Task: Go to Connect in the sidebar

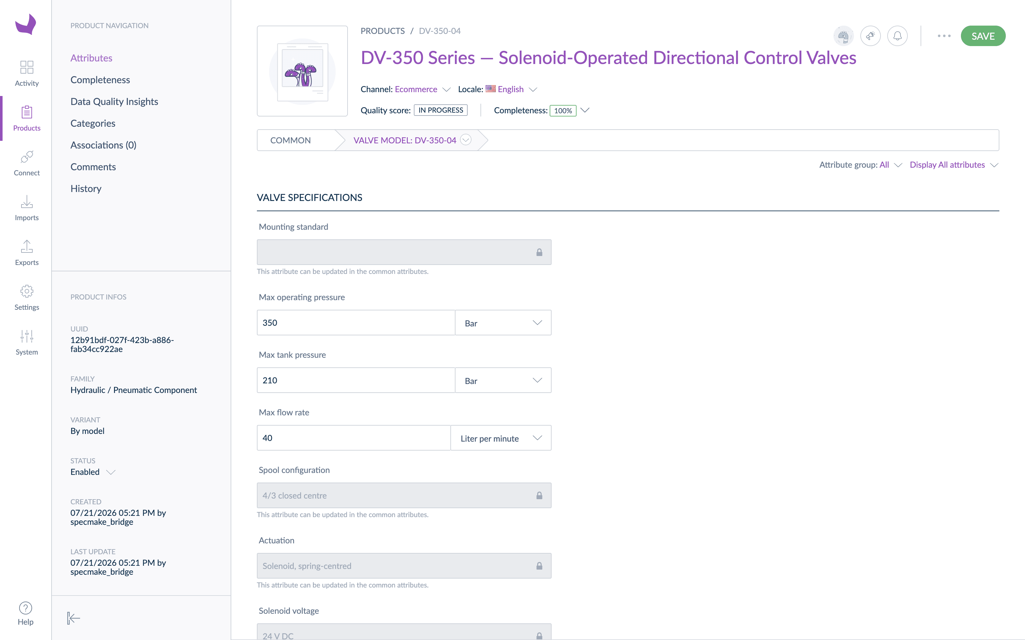Action: coord(27,164)
